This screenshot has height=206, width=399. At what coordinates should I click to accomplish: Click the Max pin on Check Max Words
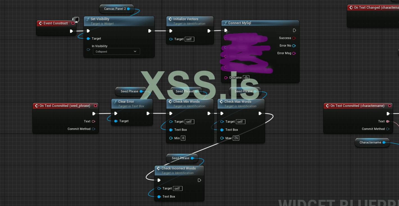222,138
